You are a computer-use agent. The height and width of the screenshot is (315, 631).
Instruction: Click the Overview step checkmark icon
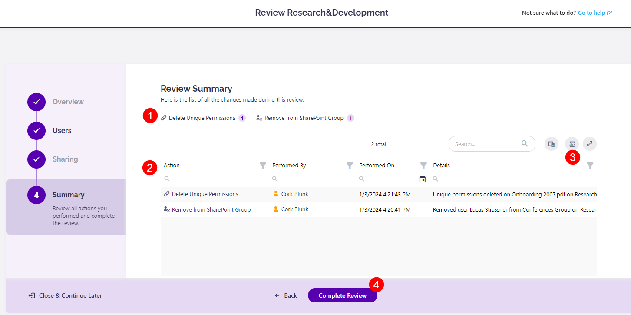click(x=36, y=102)
